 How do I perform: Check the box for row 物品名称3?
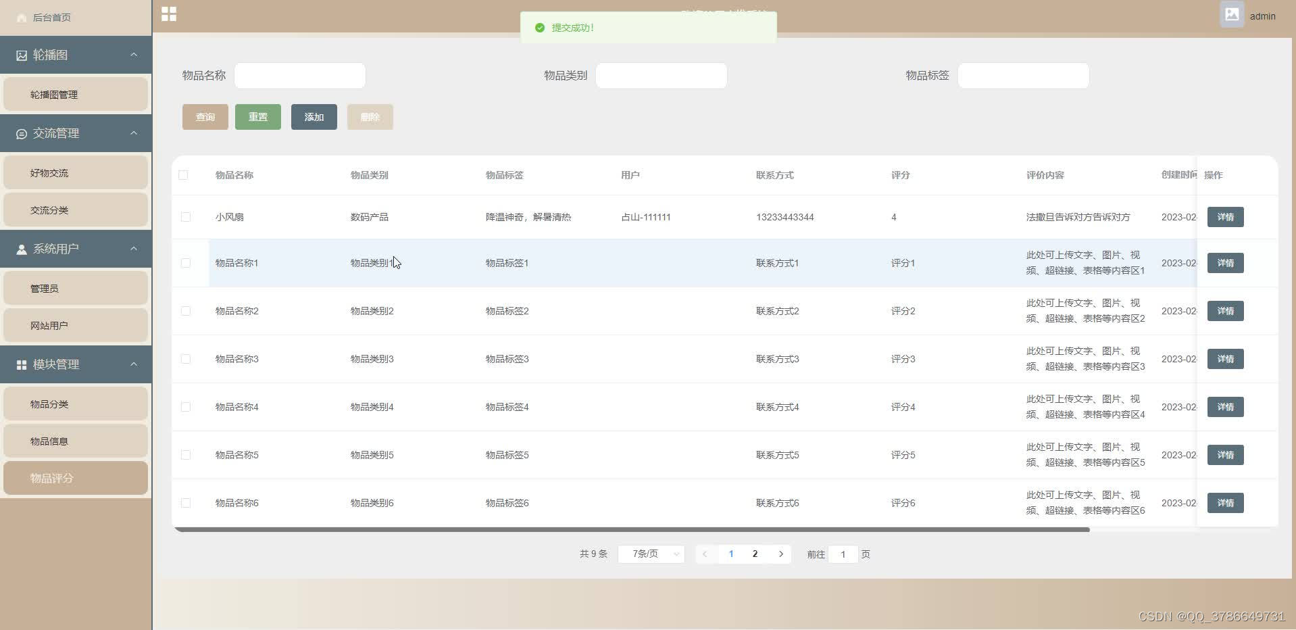point(186,359)
